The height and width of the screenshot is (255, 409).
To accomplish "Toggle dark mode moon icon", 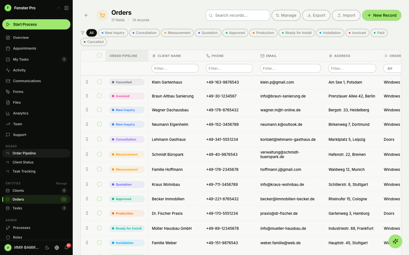I will pyautogui.click(x=47, y=248).
